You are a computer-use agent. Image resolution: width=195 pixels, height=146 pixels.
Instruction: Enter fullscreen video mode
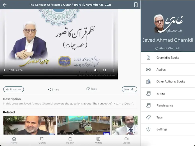pos(105,70)
